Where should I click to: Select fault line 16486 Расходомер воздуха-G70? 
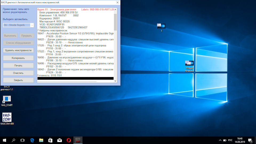point(75,63)
